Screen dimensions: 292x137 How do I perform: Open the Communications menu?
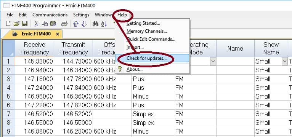50,15
